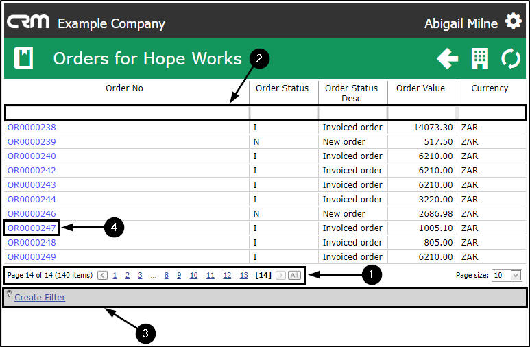Go to page 3

pyautogui.click(x=140, y=275)
